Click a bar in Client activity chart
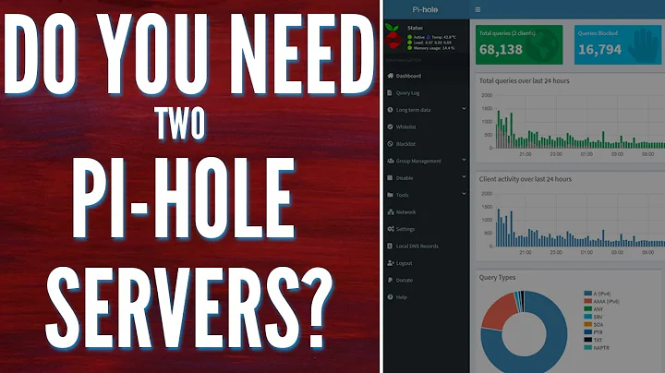This screenshot has width=665, height=373. click(499, 229)
